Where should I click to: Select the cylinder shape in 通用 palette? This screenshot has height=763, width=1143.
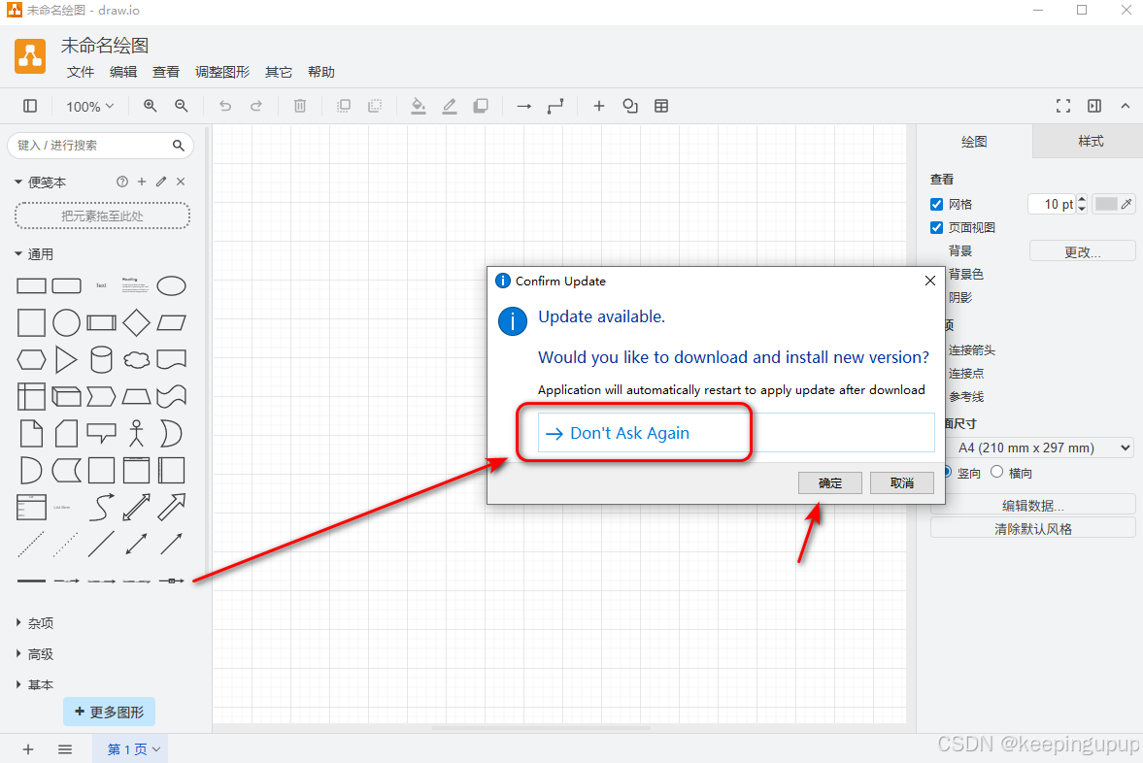(x=101, y=360)
